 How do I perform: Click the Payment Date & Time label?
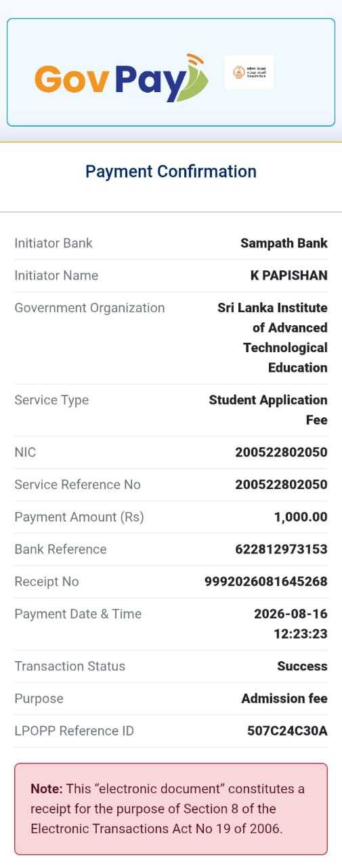point(78,614)
